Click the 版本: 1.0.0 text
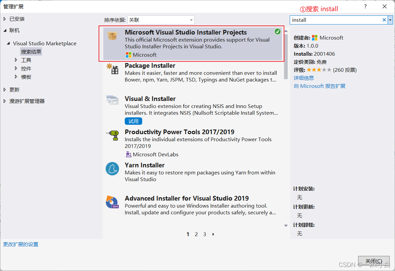 306,46
